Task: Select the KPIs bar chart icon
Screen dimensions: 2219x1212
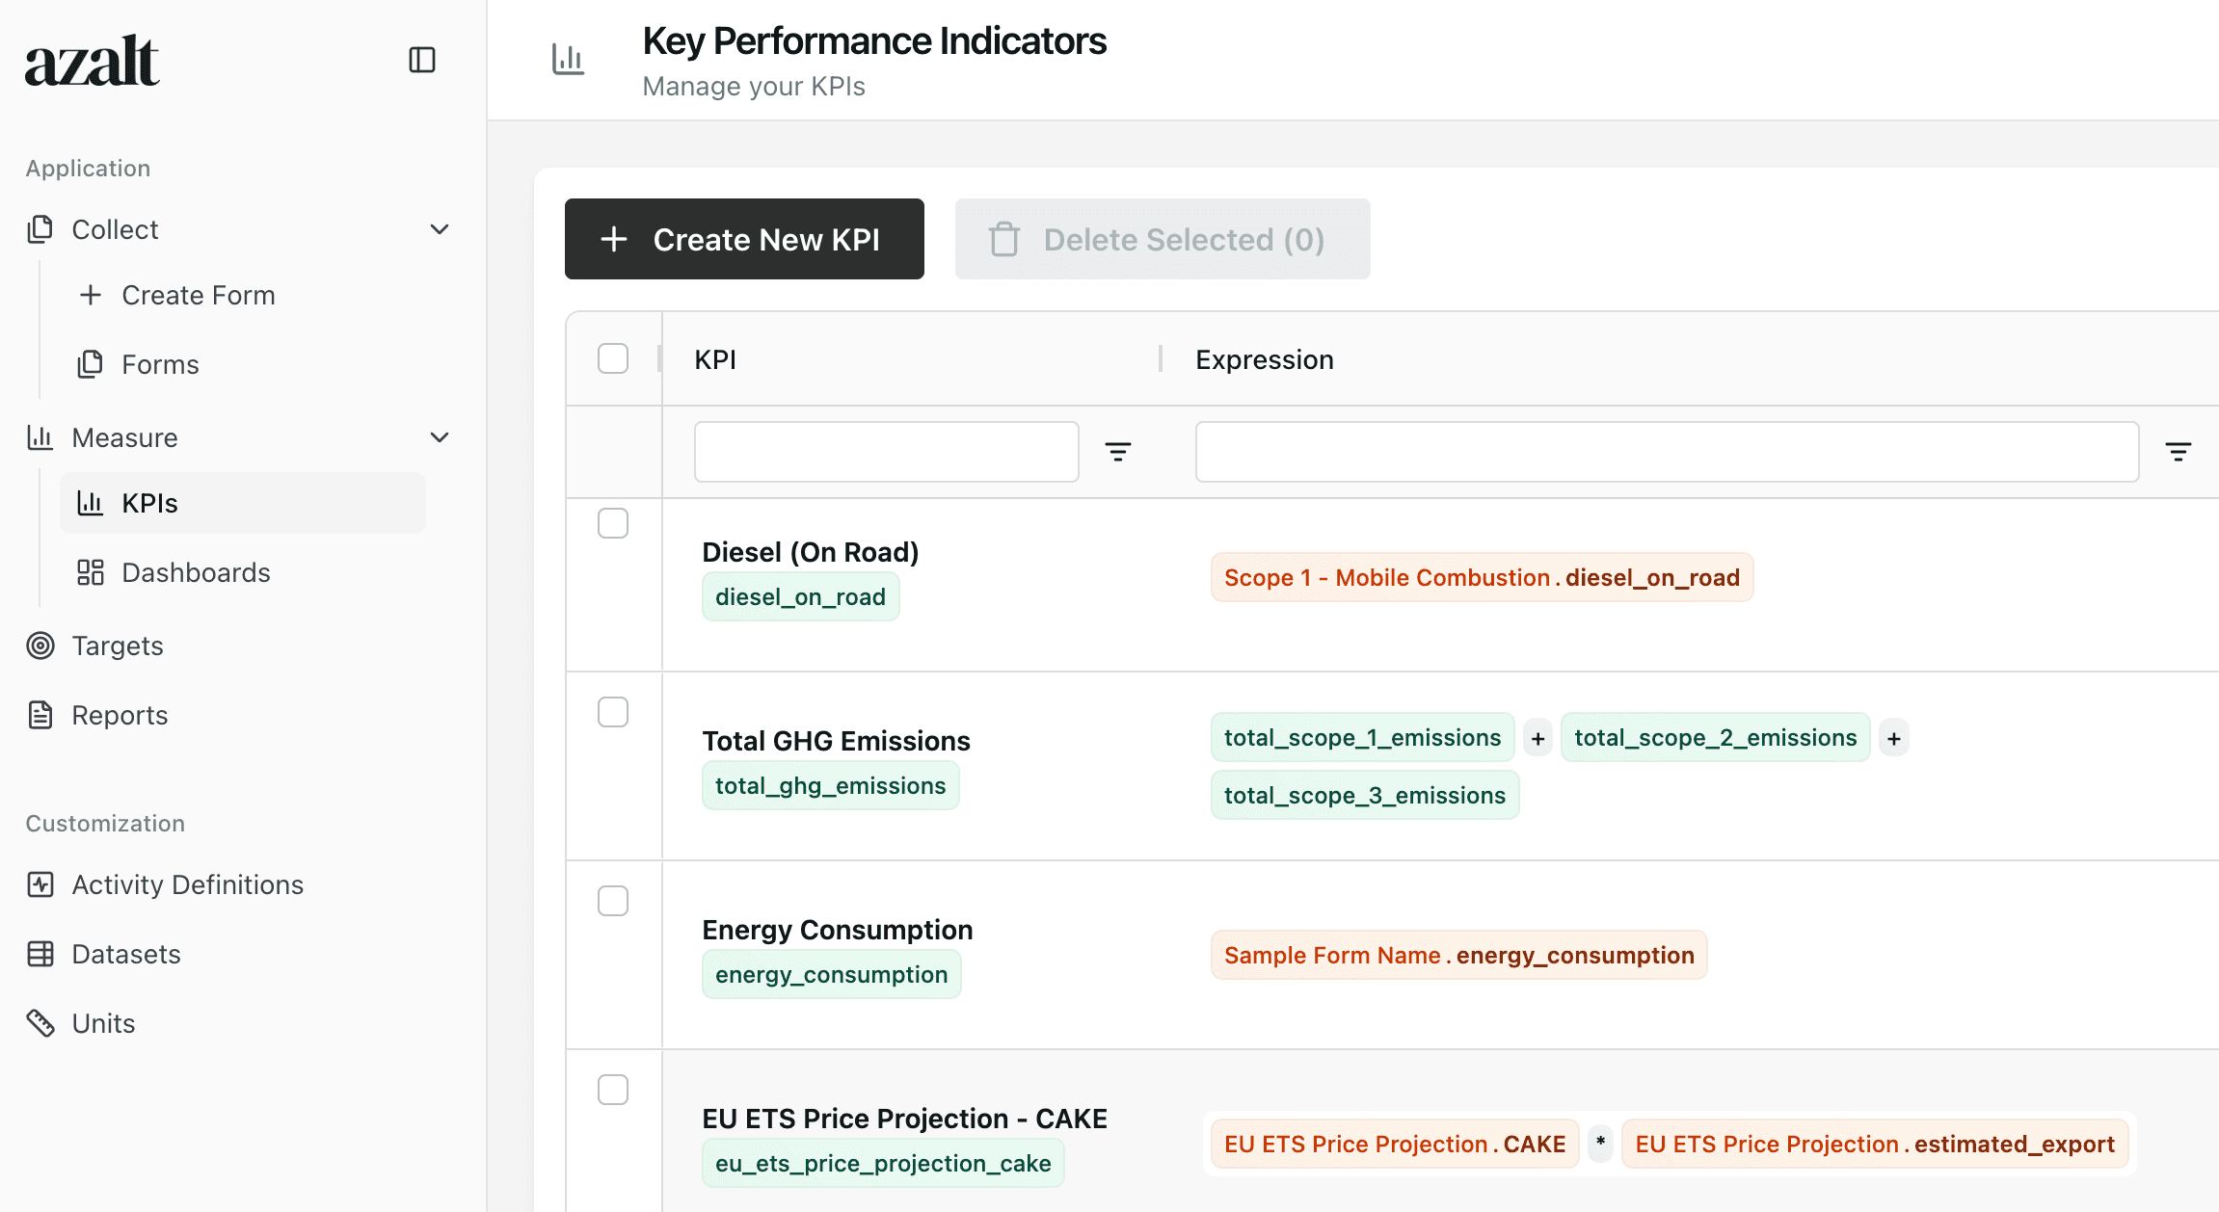Action: (91, 502)
